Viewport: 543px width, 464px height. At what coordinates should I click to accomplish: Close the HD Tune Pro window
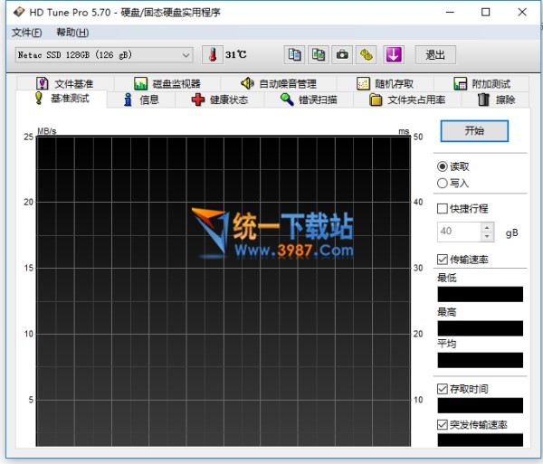pyautogui.click(x=522, y=12)
